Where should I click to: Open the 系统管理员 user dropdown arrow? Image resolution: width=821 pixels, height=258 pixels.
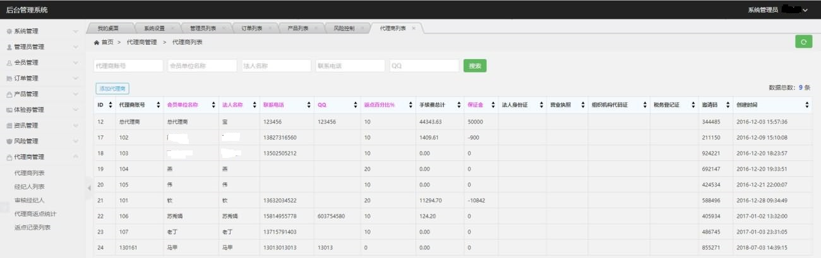[x=805, y=10]
